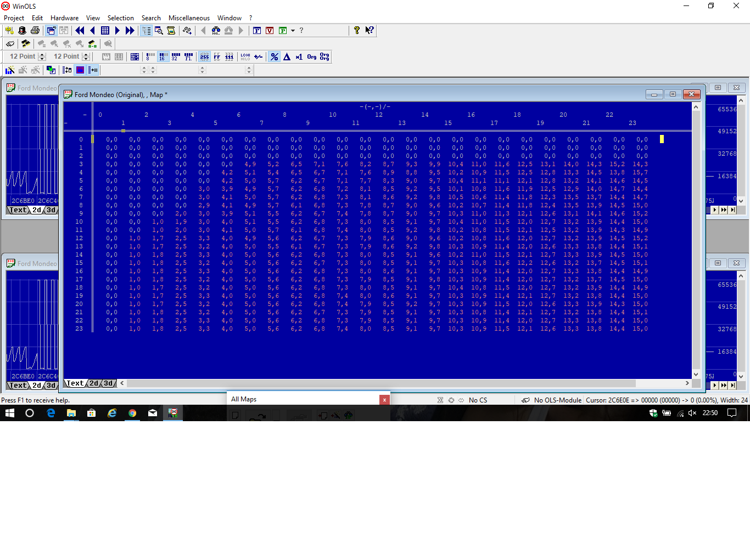Toggle the Org original values button

(x=312, y=56)
